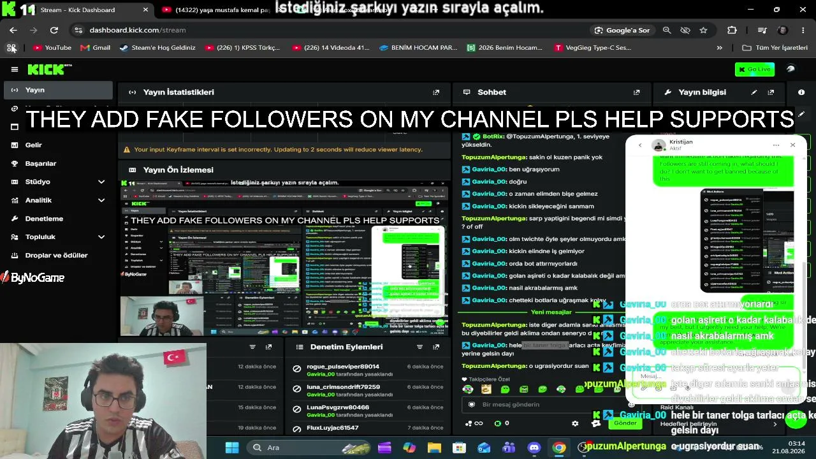
Task: Pop out the Sohbet chat panel
Action: [x=636, y=92]
